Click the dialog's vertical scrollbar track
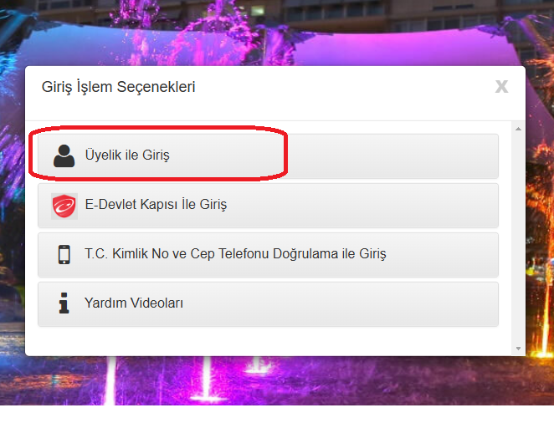Image resolution: width=554 pixels, height=423 pixels. coord(518,238)
